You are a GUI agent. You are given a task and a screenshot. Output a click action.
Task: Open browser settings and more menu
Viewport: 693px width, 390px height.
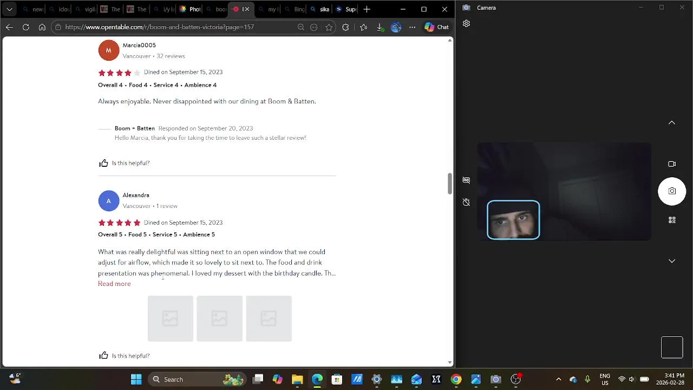point(412,27)
